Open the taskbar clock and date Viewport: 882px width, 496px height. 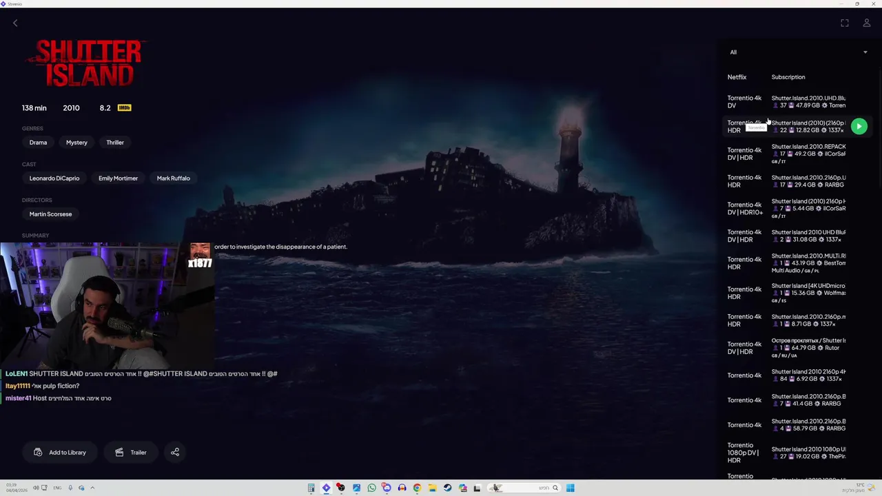point(15,488)
